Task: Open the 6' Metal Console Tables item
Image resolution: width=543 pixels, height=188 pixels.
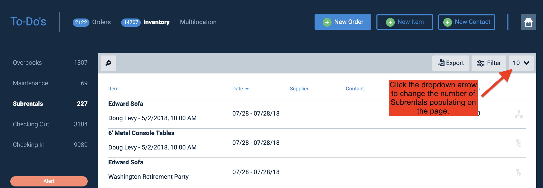Action: (x=141, y=133)
